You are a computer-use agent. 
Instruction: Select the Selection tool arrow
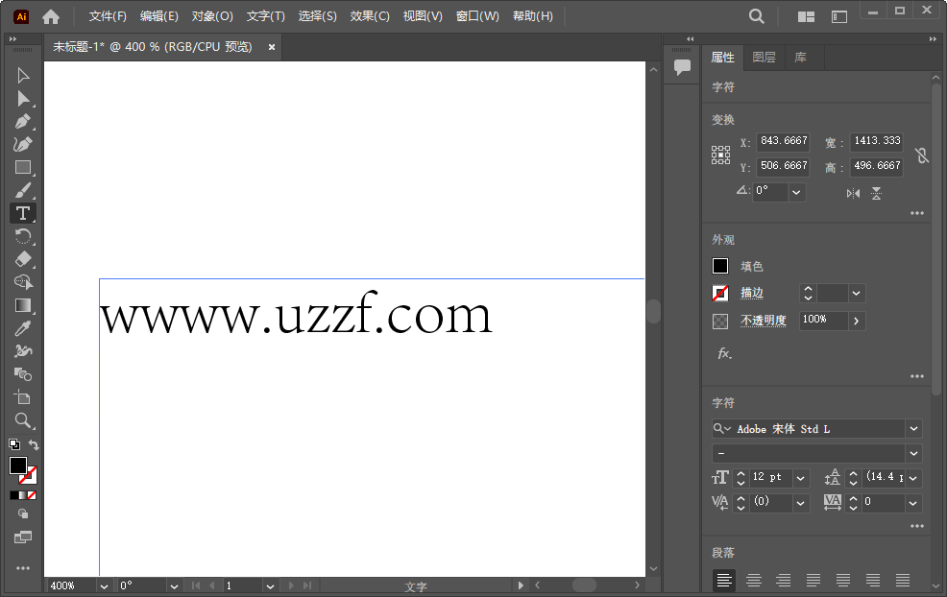click(x=22, y=75)
